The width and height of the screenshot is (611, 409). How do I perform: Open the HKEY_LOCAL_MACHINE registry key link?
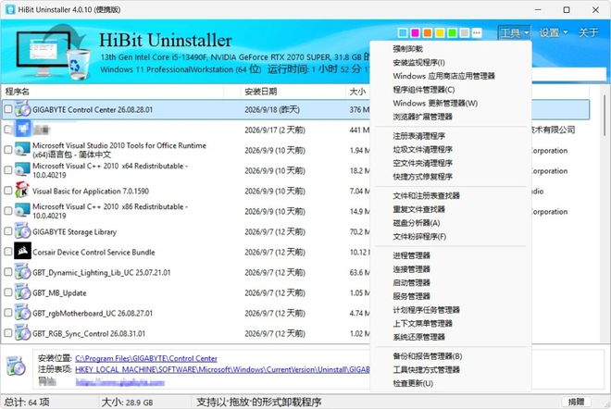(x=222, y=369)
